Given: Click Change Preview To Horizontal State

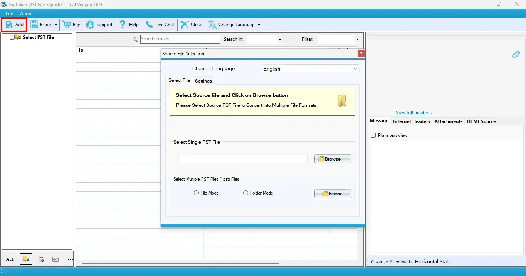Looking at the screenshot, I should point(411,261).
